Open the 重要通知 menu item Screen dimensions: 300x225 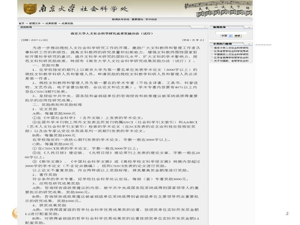point(137,19)
